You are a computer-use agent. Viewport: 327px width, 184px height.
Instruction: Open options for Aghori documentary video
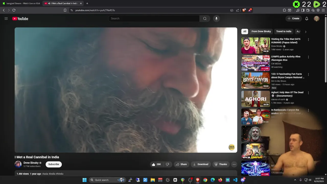tap(308, 93)
